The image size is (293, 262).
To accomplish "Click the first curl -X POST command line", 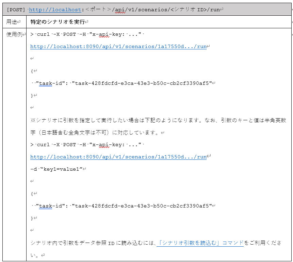I will tap(86, 34).
